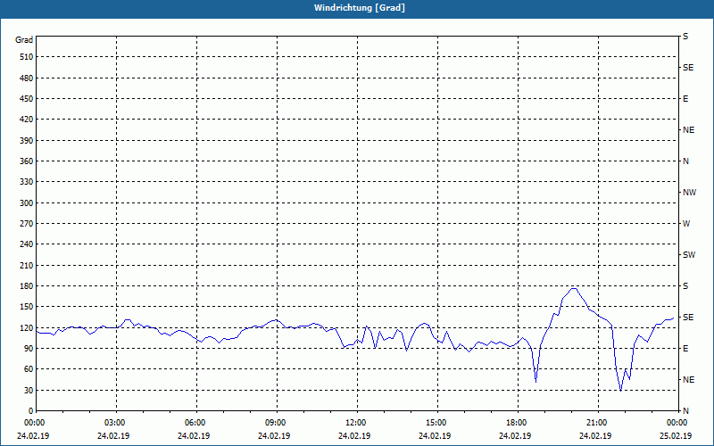The width and height of the screenshot is (714, 446).
Task: Click the "420" degree axis value
Action: (x=27, y=120)
